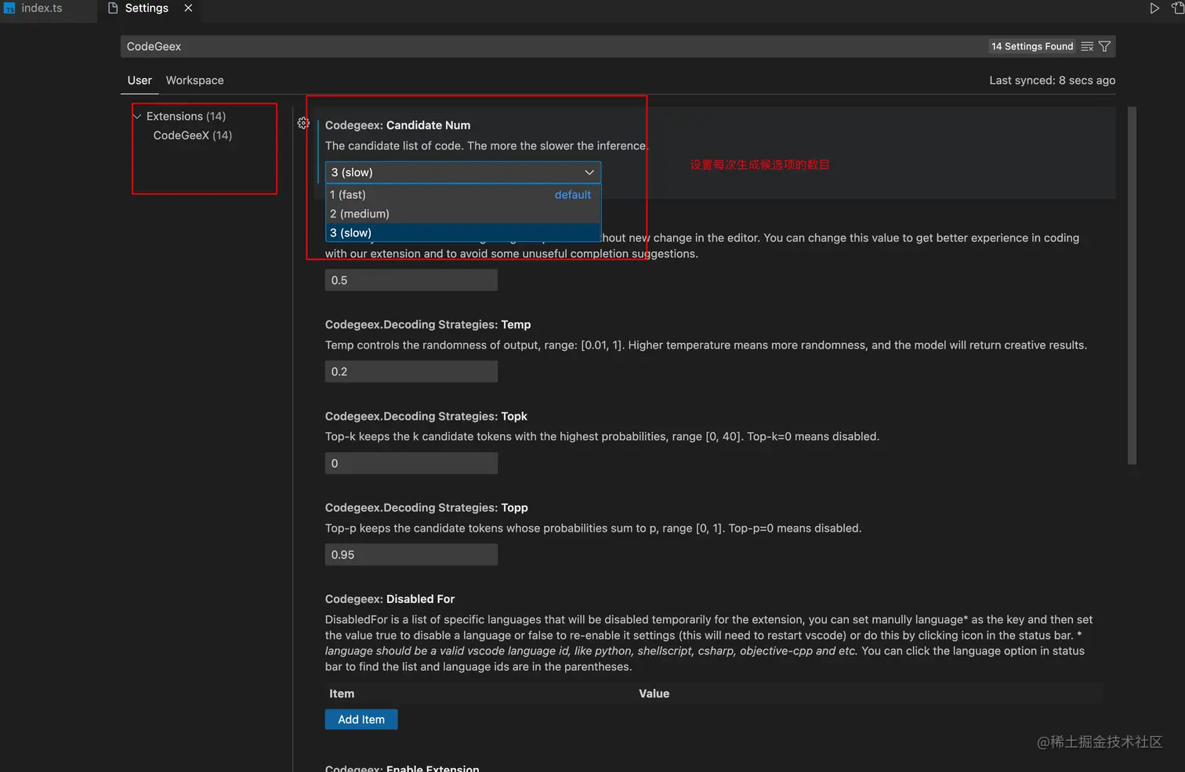The image size is (1185, 772).
Task: Choose the 1 (fast) option
Action: point(463,195)
